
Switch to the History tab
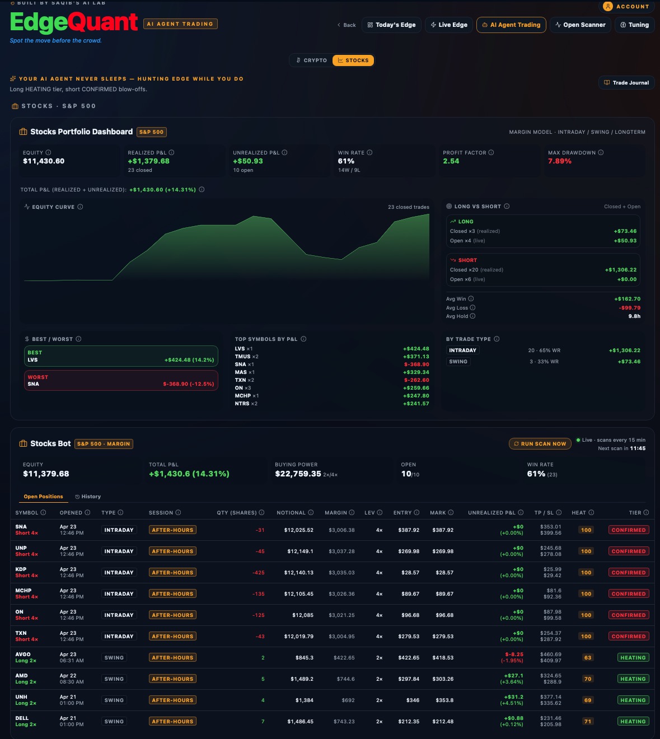(x=89, y=497)
